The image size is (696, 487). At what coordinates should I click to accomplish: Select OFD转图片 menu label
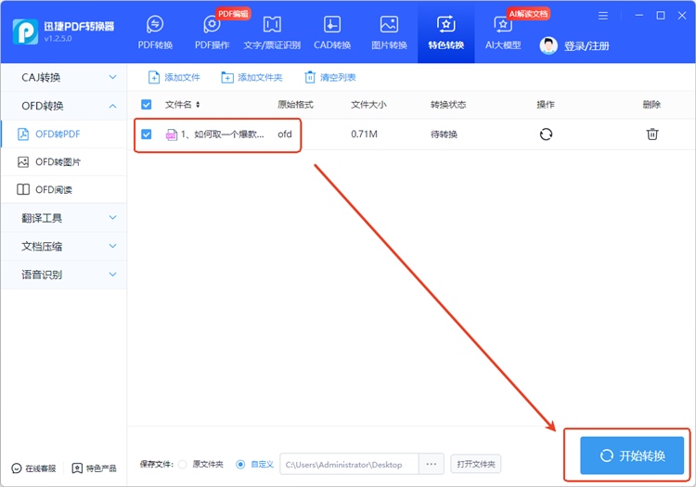[58, 162]
